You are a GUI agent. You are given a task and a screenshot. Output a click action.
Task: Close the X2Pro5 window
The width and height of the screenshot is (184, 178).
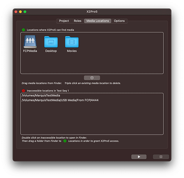16,12
